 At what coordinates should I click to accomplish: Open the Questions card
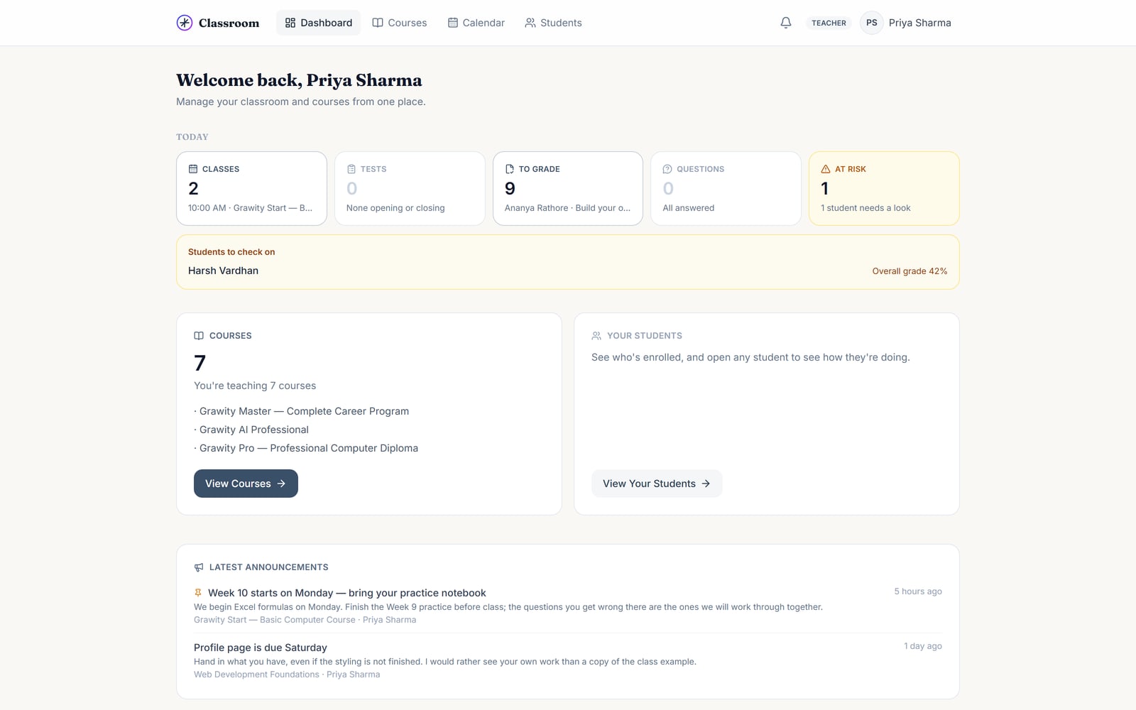(726, 188)
